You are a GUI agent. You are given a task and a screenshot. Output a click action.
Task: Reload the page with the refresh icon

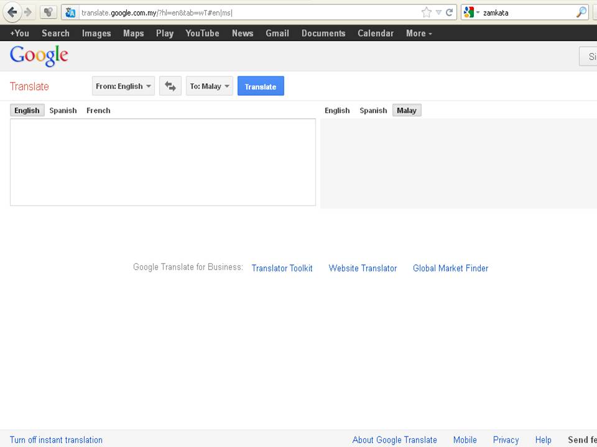tap(449, 12)
